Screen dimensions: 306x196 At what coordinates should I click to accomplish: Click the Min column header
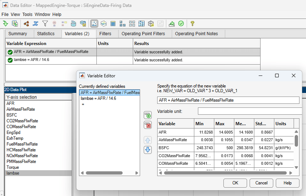pos(204,124)
